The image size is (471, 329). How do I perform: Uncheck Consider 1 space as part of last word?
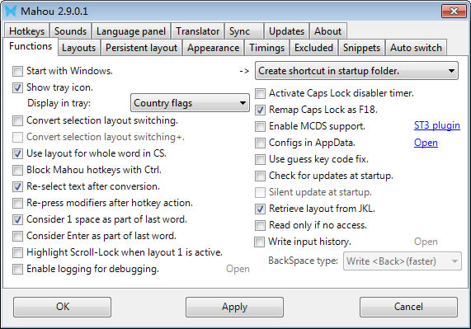click(x=17, y=219)
